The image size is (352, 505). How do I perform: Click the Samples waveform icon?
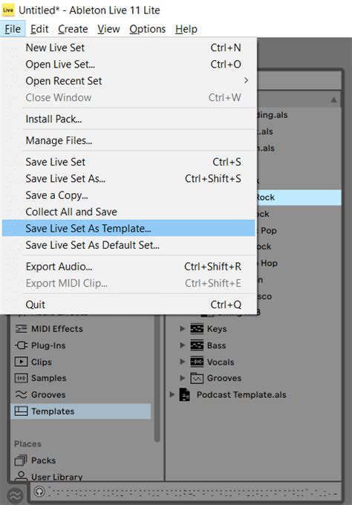click(x=21, y=378)
